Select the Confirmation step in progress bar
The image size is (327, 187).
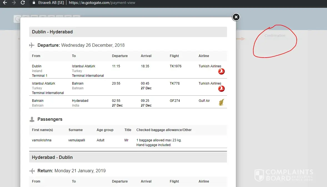click(x=275, y=36)
